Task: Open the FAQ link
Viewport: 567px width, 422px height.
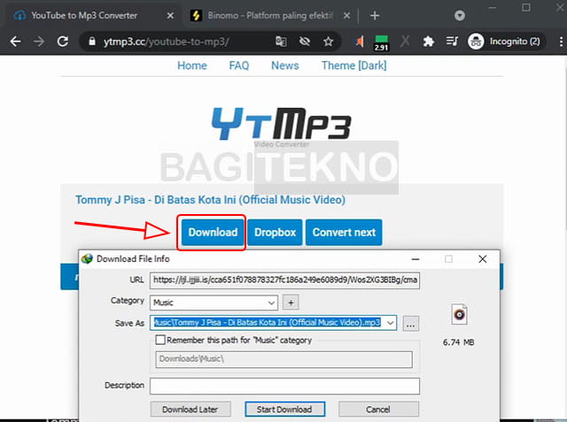Action: [x=239, y=65]
